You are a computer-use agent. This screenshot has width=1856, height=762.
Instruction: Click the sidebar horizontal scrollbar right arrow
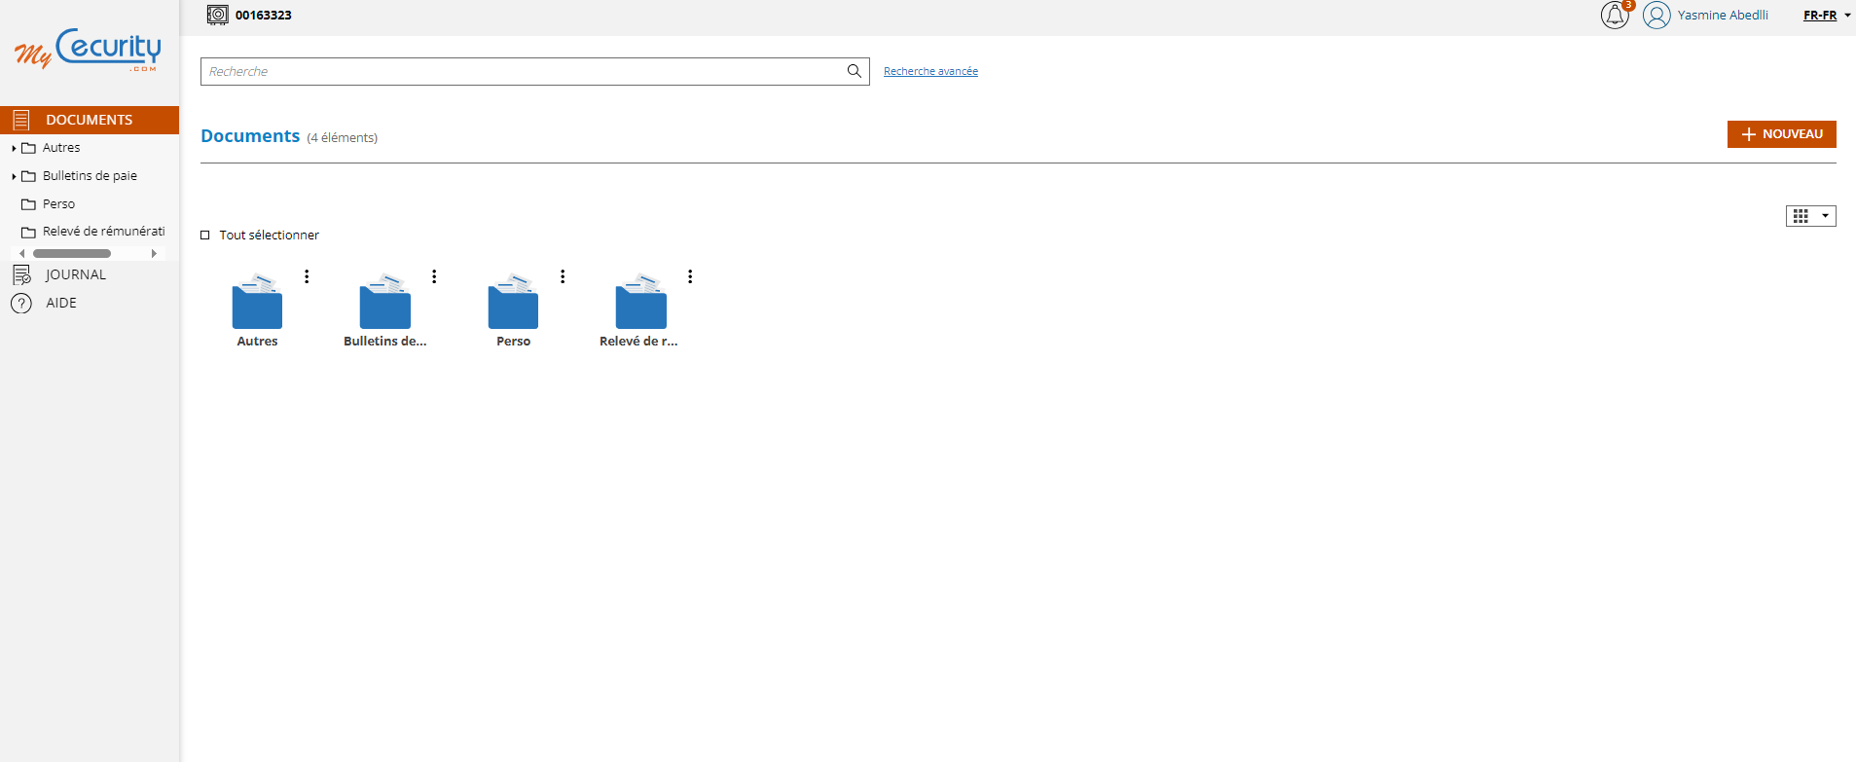(x=154, y=254)
